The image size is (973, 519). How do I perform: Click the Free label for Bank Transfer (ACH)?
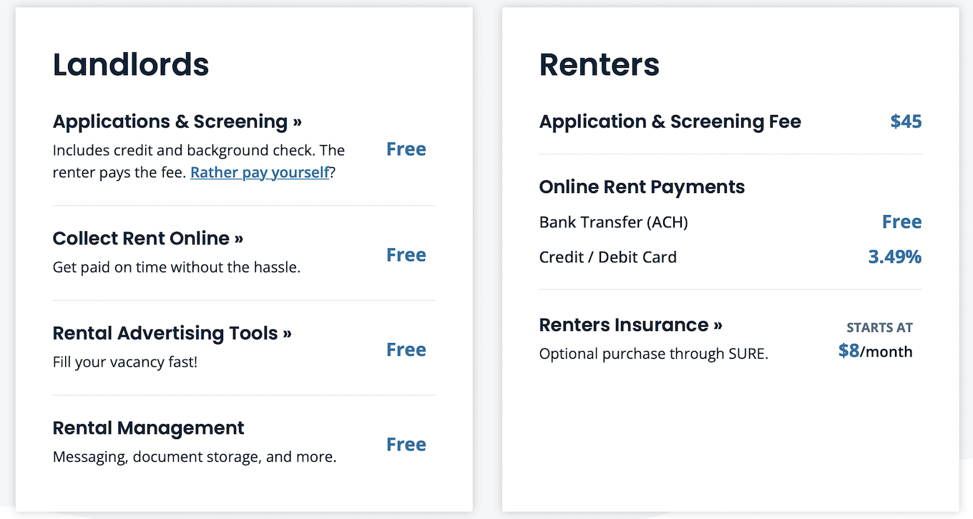[x=901, y=222]
